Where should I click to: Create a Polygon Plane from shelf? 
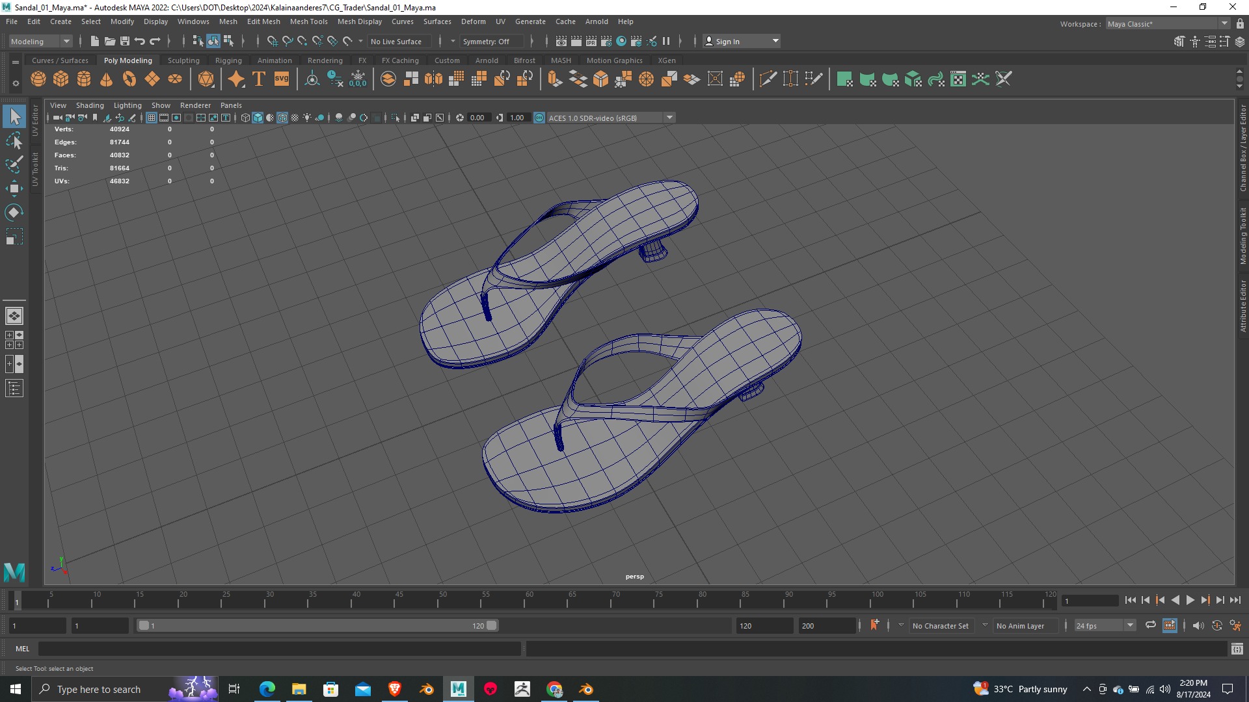click(x=152, y=79)
